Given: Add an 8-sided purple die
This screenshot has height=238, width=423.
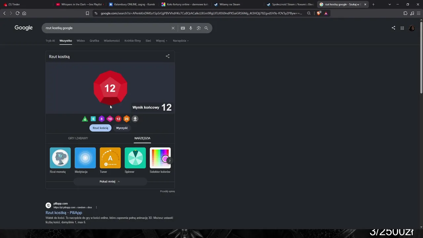Looking at the screenshot, I should pyautogui.click(x=101, y=119).
